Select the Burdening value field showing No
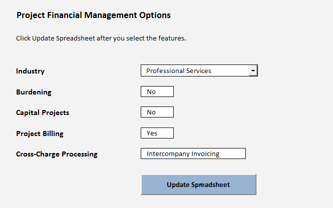333x208 pixels. tap(157, 91)
